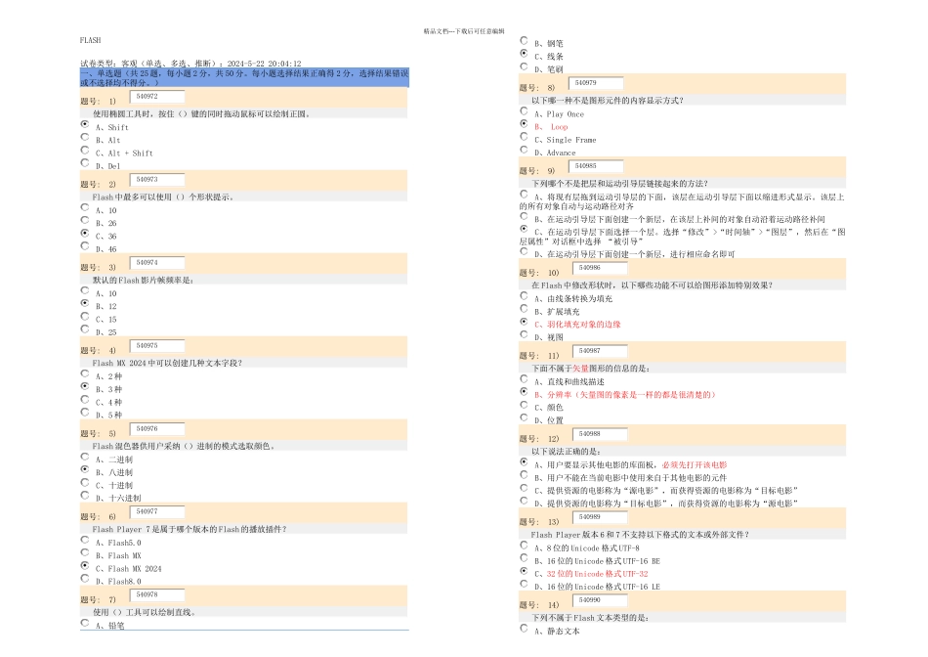Choose the B、3种 radio option
The image size is (928, 657).
pyautogui.click(x=85, y=385)
